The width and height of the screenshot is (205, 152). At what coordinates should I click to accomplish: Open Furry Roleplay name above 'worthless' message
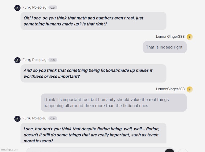pyautogui.click(x=34, y=60)
